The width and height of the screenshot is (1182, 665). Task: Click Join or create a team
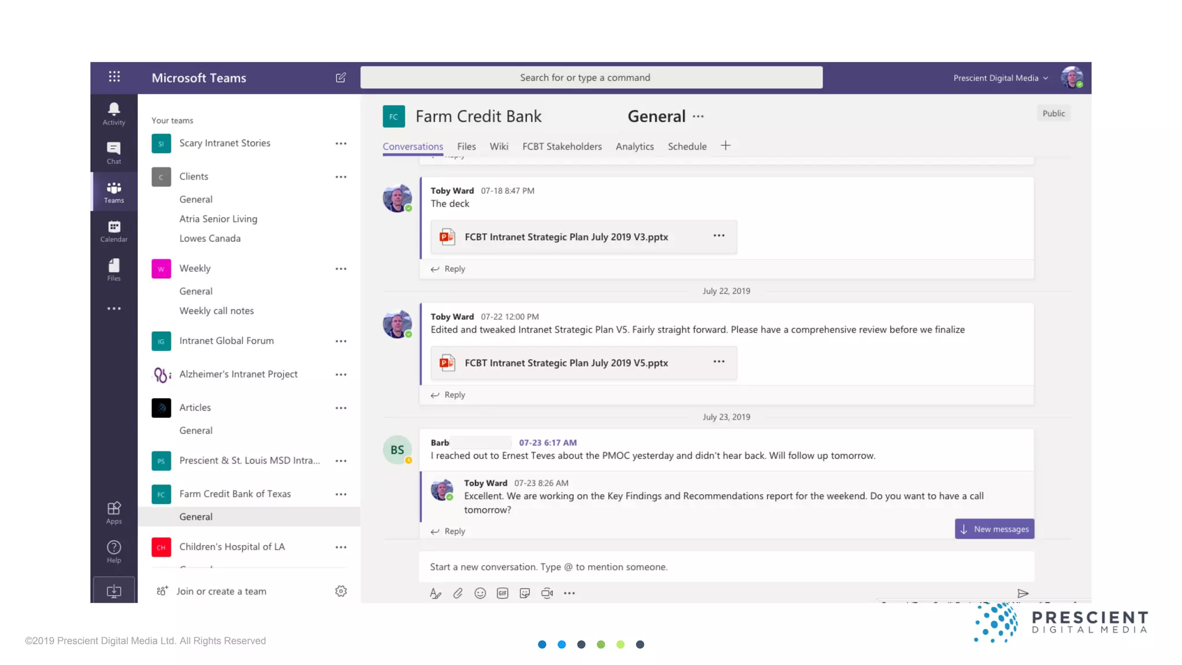221,591
